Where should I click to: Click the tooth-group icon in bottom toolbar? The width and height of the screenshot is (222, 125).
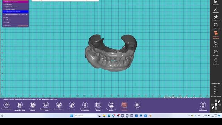click(x=72, y=105)
